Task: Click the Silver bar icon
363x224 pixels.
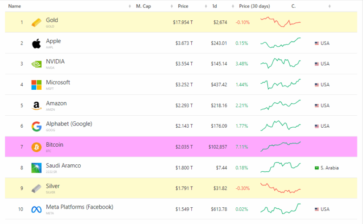Action: 36,188
